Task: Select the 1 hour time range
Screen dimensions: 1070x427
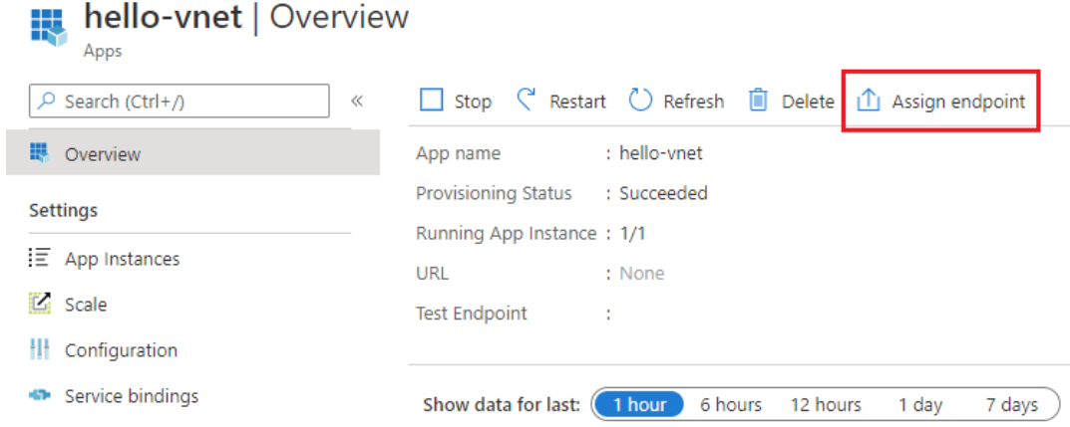Action: tap(639, 404)
